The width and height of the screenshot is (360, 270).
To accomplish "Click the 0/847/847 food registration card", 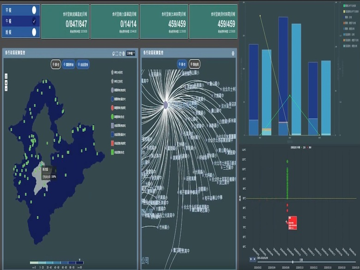I will 65,21.
